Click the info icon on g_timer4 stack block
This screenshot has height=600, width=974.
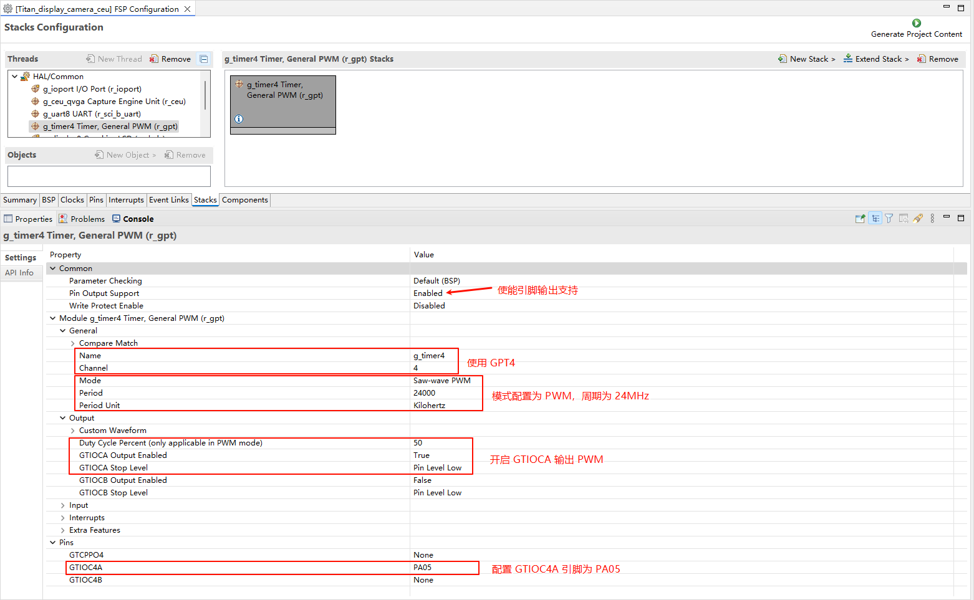point(239,119)
